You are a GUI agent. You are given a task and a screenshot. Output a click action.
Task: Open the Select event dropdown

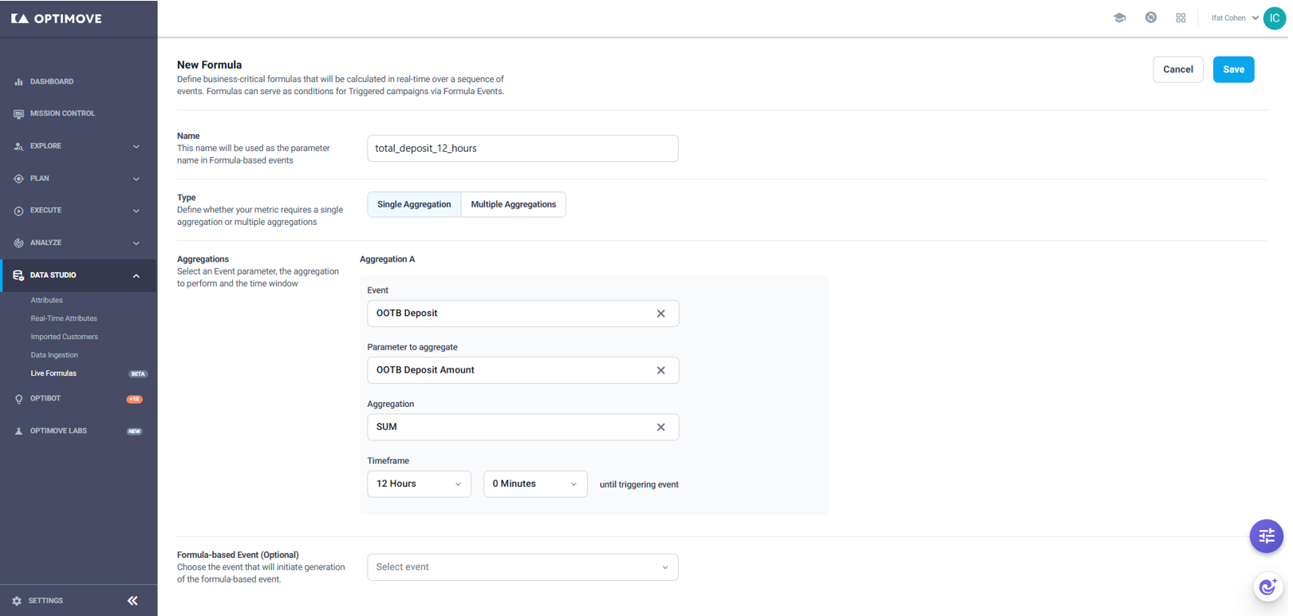tap(522, 567)
